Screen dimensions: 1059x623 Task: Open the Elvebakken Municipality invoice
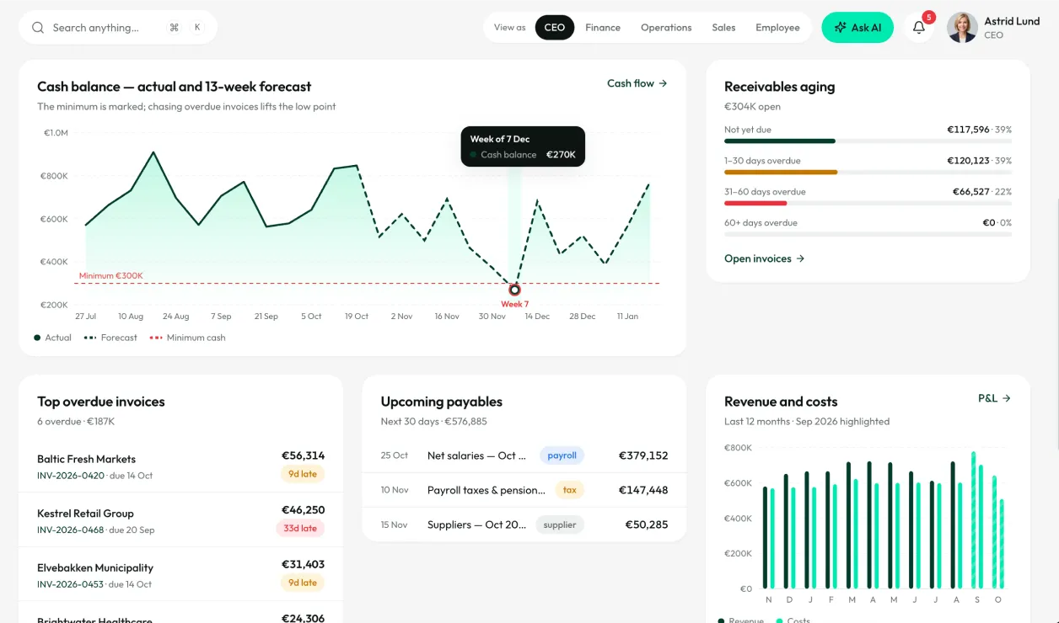coord(180,574)
